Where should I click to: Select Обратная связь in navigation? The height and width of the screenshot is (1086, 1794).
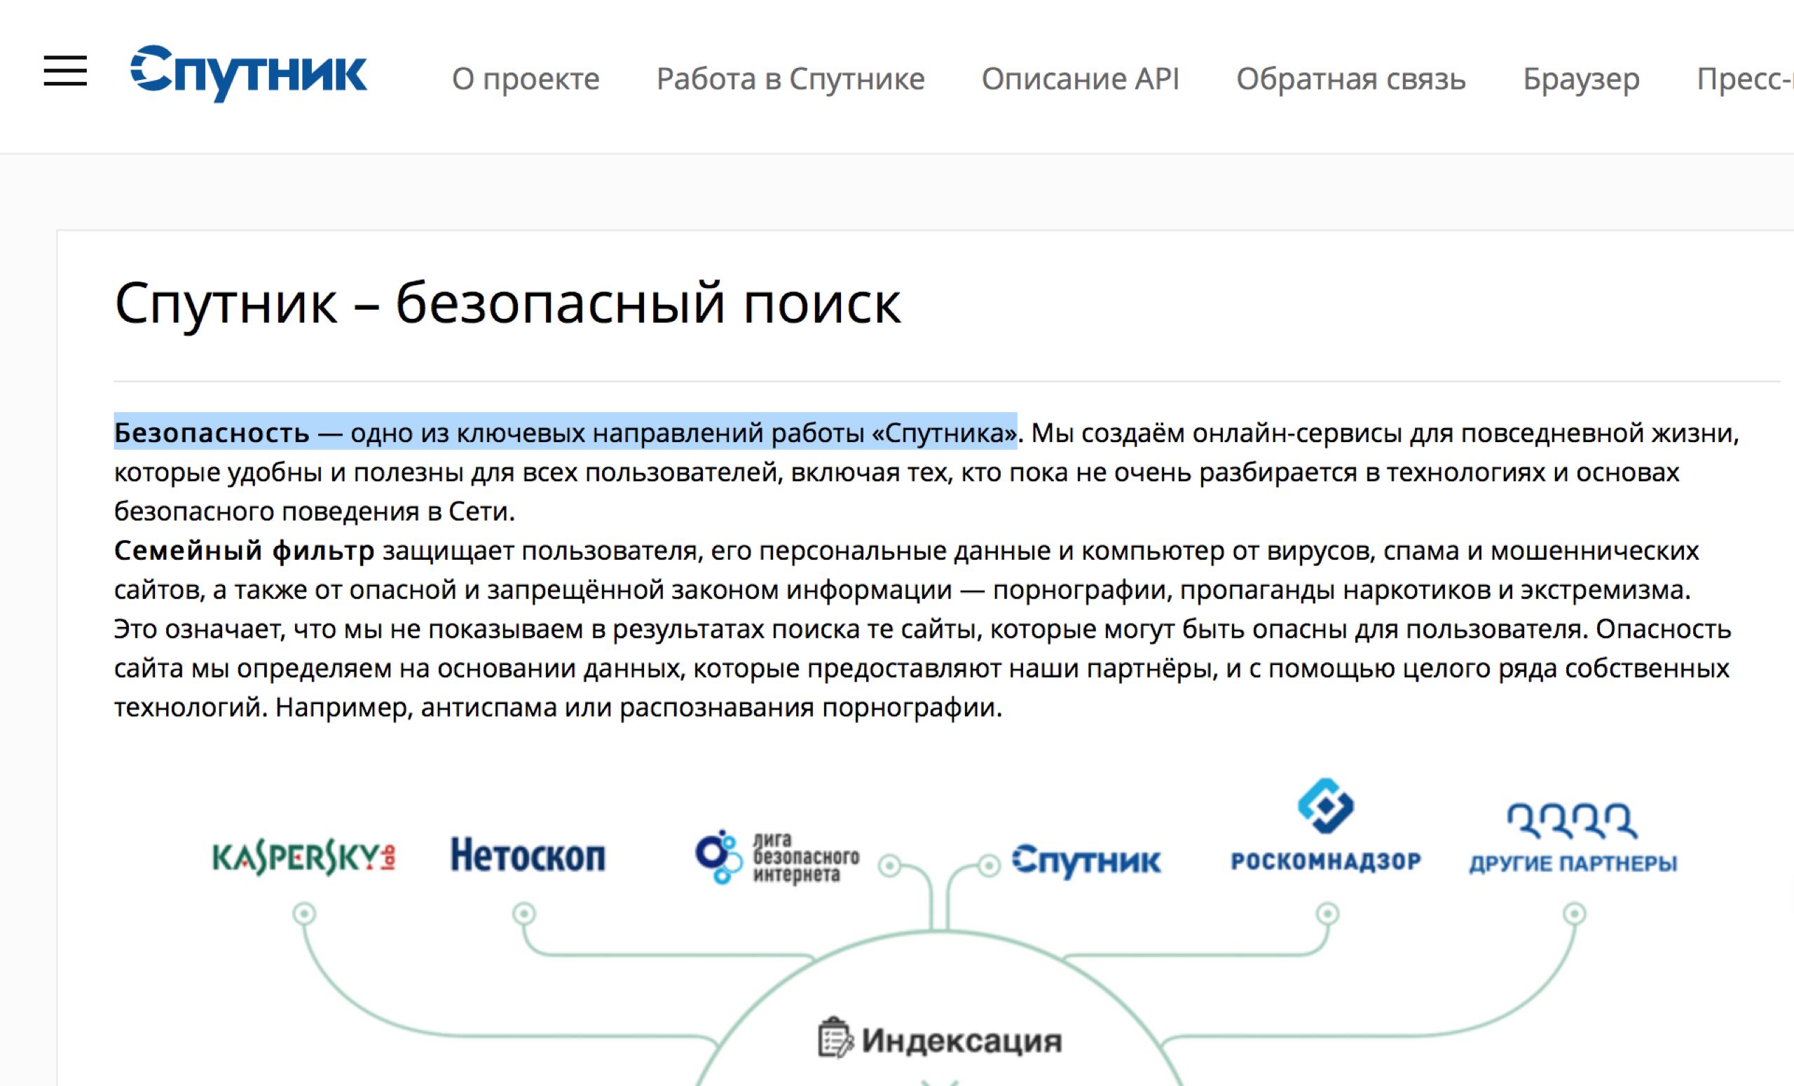tap(1350, 78)
